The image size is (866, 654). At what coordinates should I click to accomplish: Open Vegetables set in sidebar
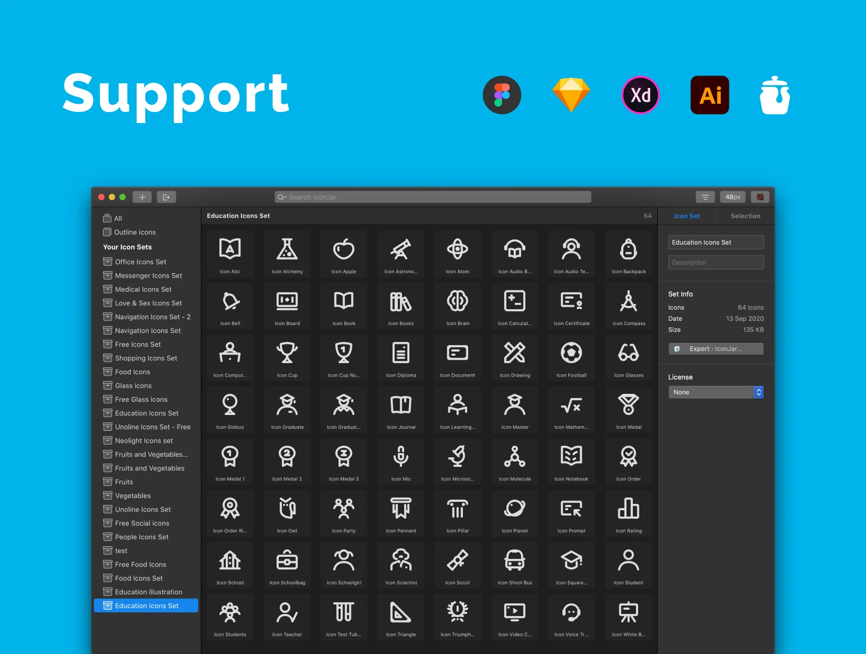[x=146, y=496]
